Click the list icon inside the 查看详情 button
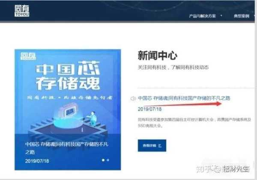 160,145
